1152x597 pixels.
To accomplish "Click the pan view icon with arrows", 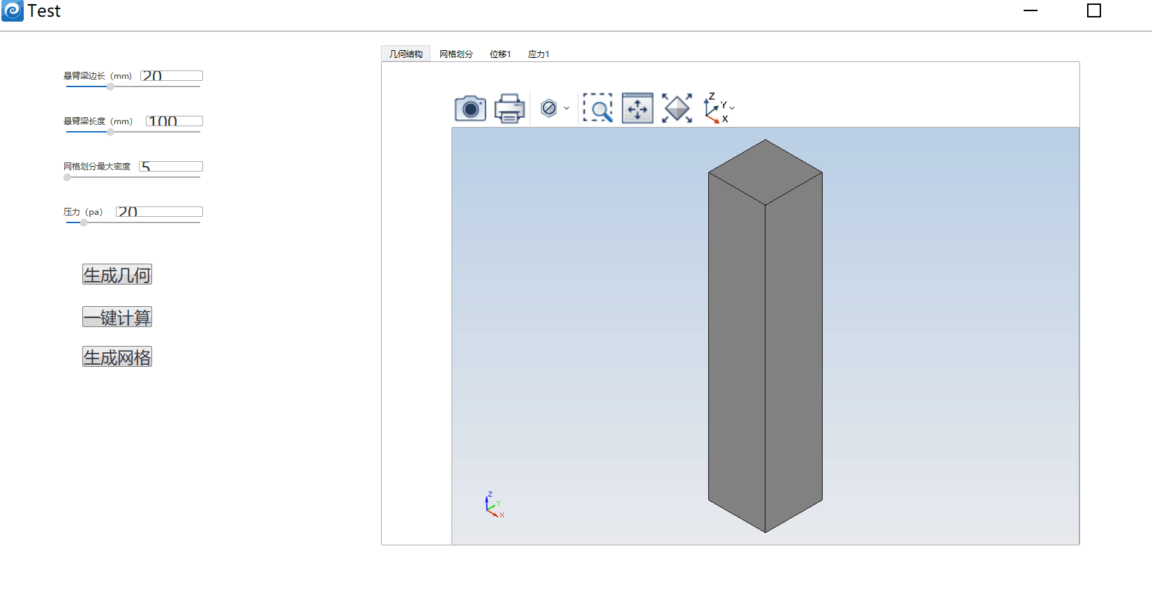I will [x=638, y=108].
